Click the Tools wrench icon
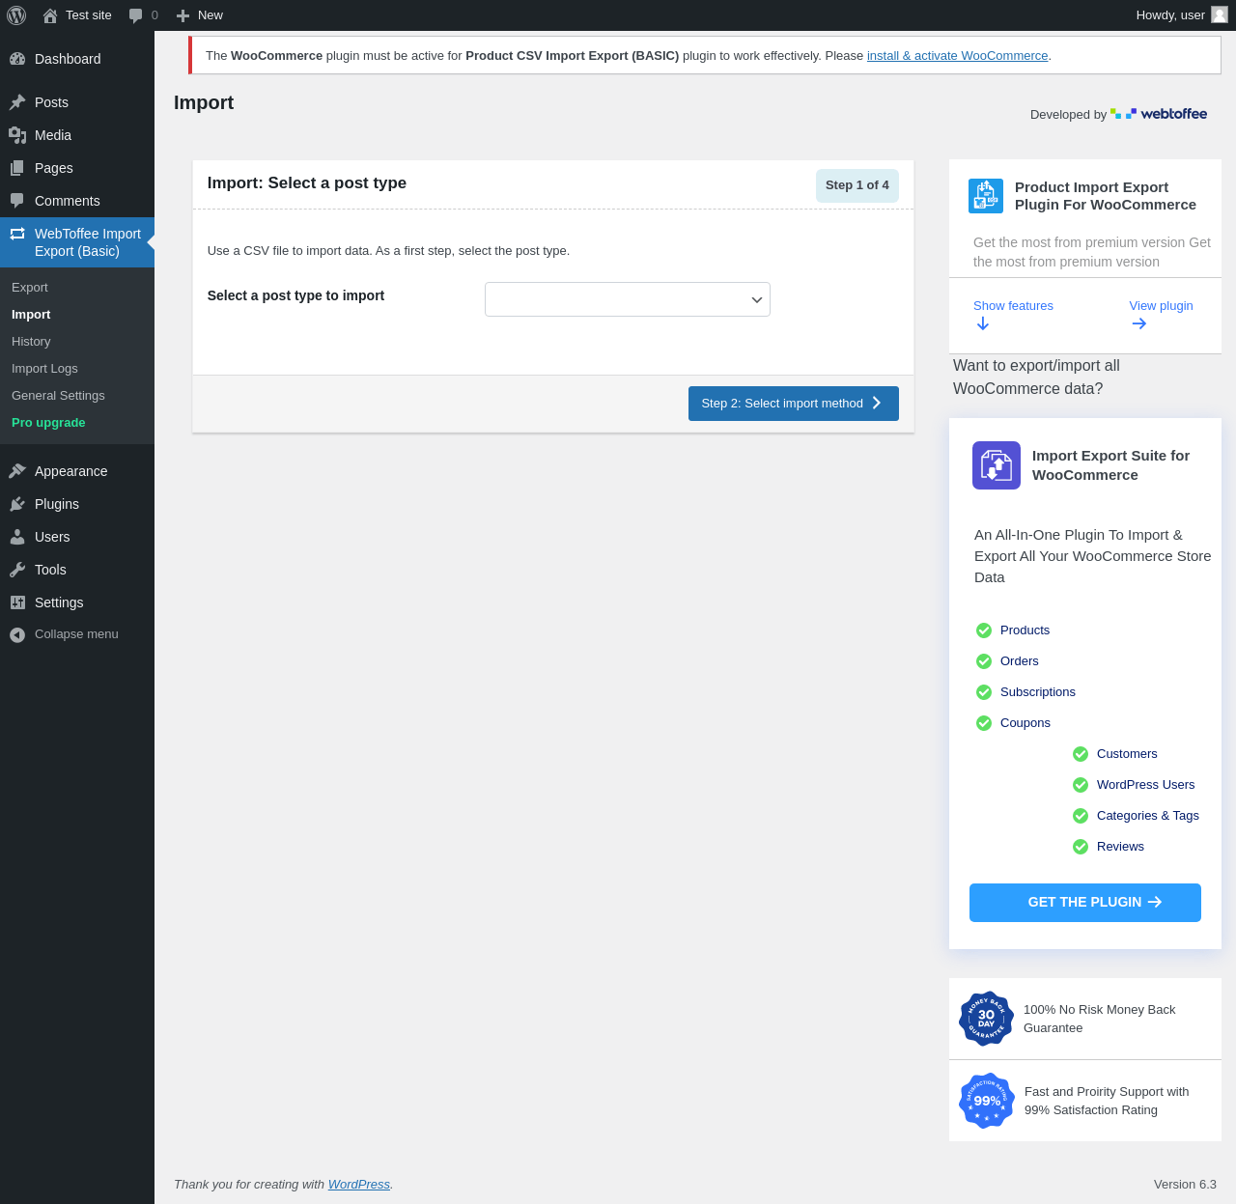Screen dimensions: 1236x1204 (x=17, y=570)
